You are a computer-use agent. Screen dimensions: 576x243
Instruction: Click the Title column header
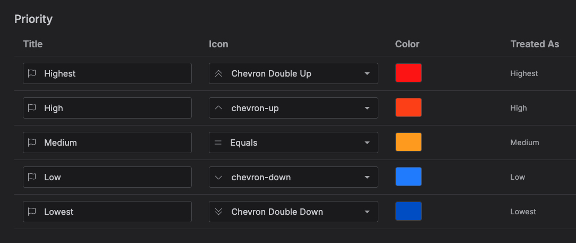click(x=33, y=44)
